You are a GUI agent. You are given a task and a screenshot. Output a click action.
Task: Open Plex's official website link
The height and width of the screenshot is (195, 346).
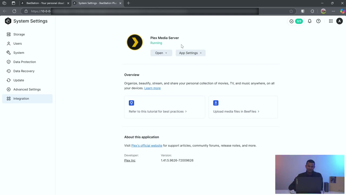click(147, 145)
